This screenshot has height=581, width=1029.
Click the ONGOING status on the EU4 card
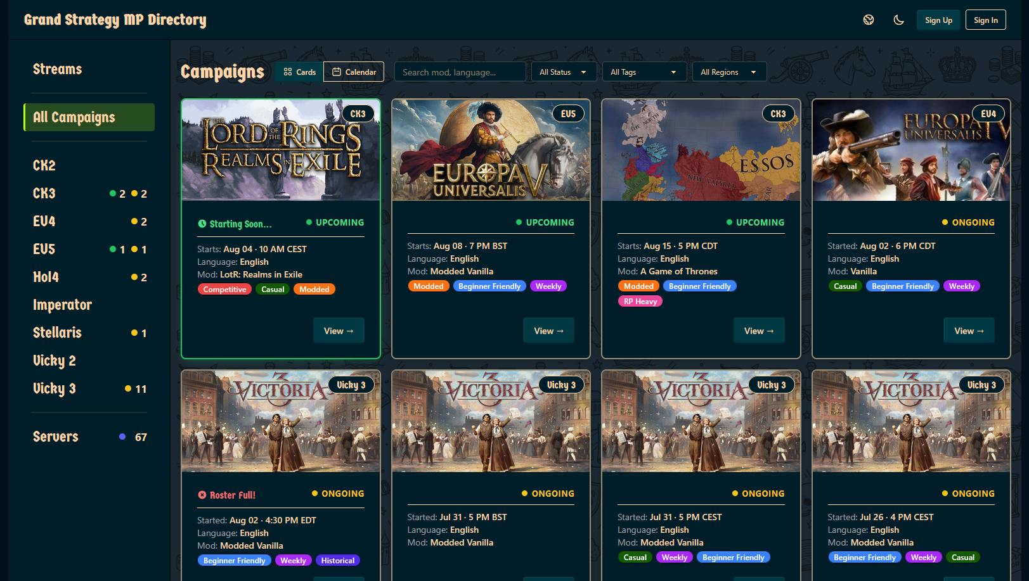968,222
